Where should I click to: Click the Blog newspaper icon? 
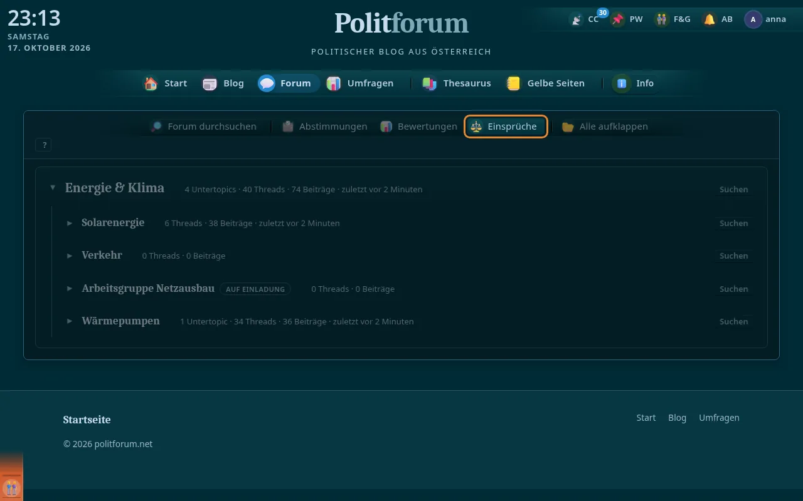pyautogui.click(x=210, y=83)
